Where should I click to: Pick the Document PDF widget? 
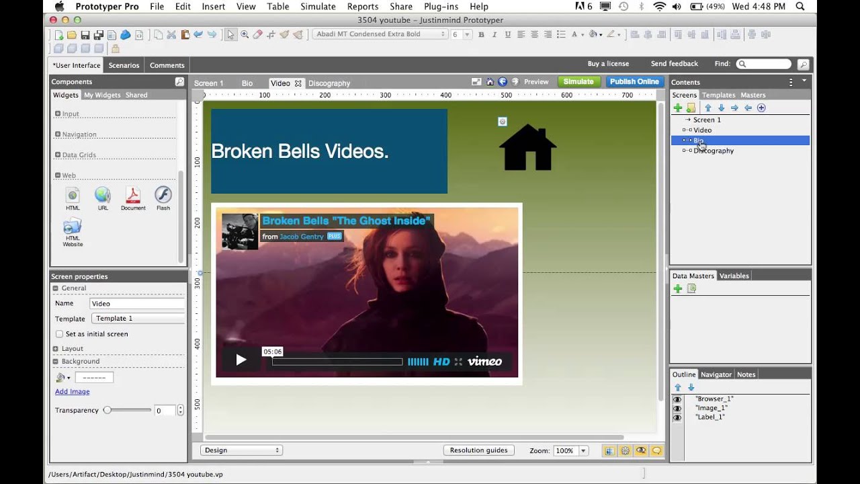tap(133, 199)
